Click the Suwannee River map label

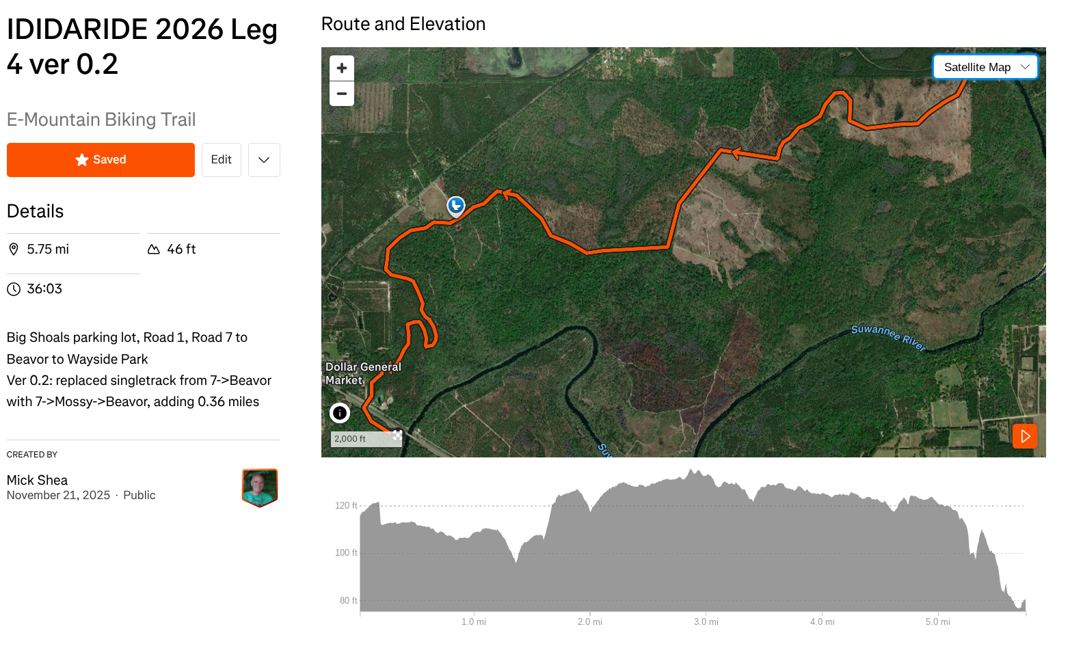tap(888, 337)
